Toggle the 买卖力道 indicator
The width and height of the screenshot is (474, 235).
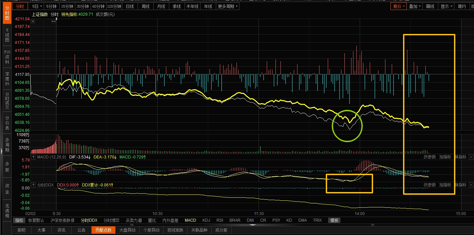coord(134,220)
